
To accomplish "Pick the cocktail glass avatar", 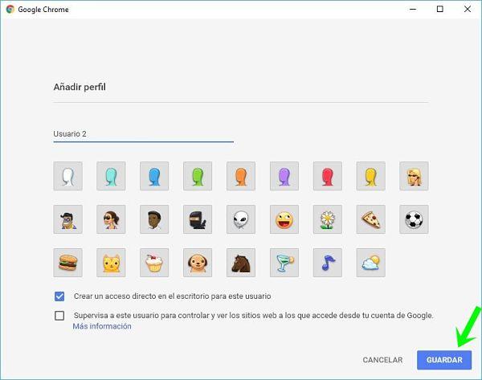I will [284, 263].
